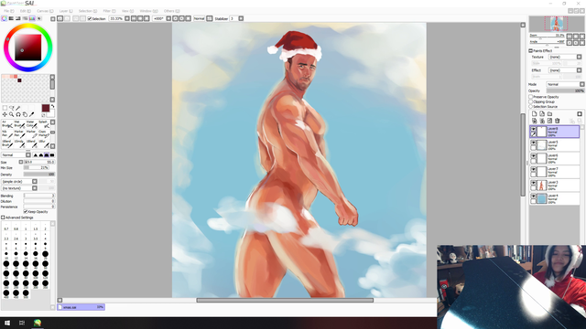Click the Undo button in toolbar

point(60,18)
